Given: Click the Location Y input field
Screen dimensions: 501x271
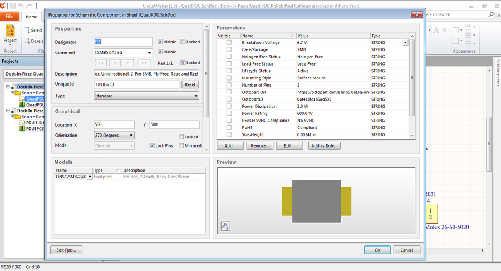Looking at the screenshot, I should tap(174, 124).
